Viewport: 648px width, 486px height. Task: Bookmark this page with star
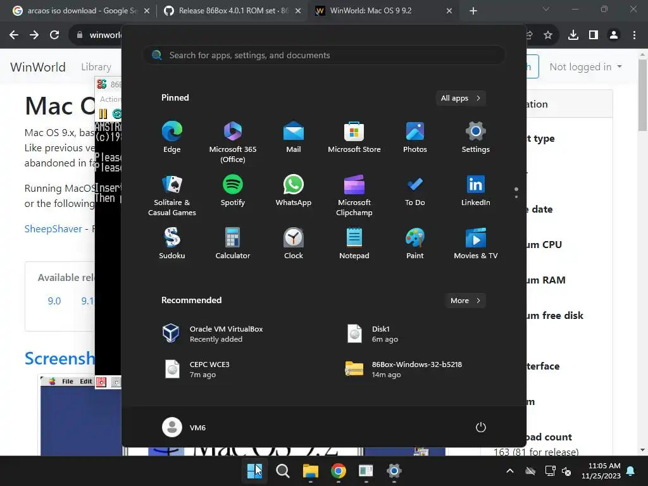pyautogui.click(x=548, y=35)
